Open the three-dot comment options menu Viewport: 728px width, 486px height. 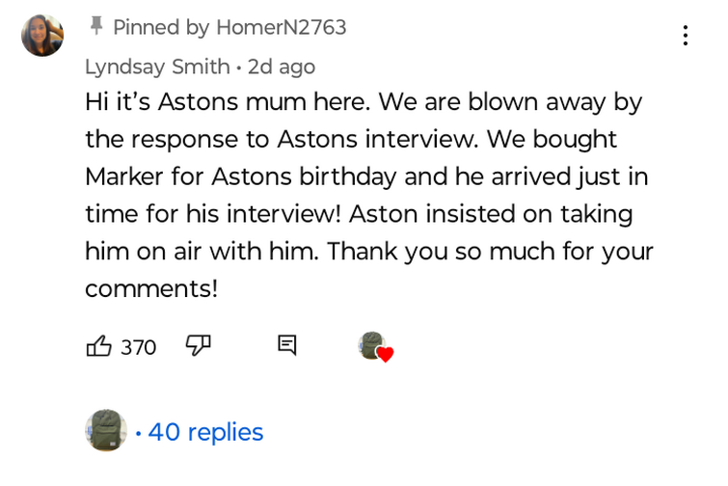pyautogui.click(x=685, y=36)
